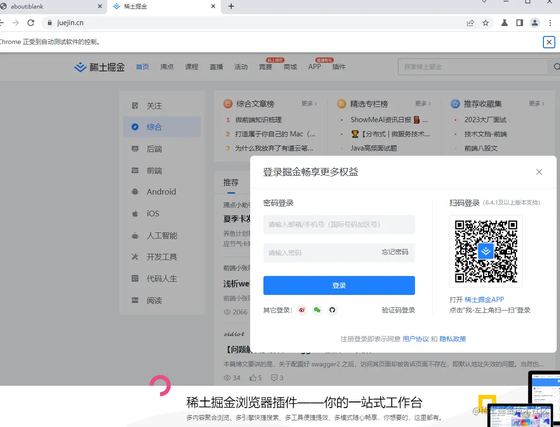This screenshot has width=560, height=427.
Task: Open the 直播 navigation item
Action: pyautogui.click(x=216, y=67)
